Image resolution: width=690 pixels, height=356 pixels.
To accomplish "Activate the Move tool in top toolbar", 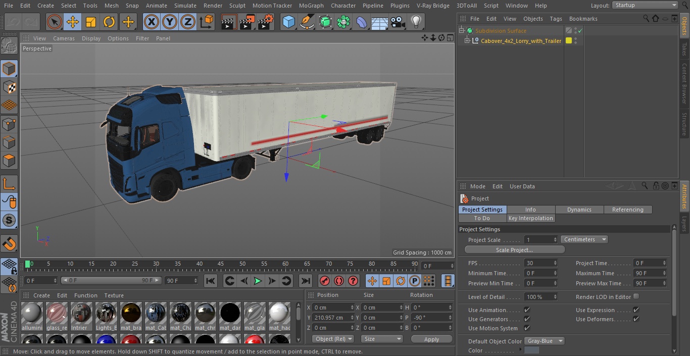I will pos(72,22).
